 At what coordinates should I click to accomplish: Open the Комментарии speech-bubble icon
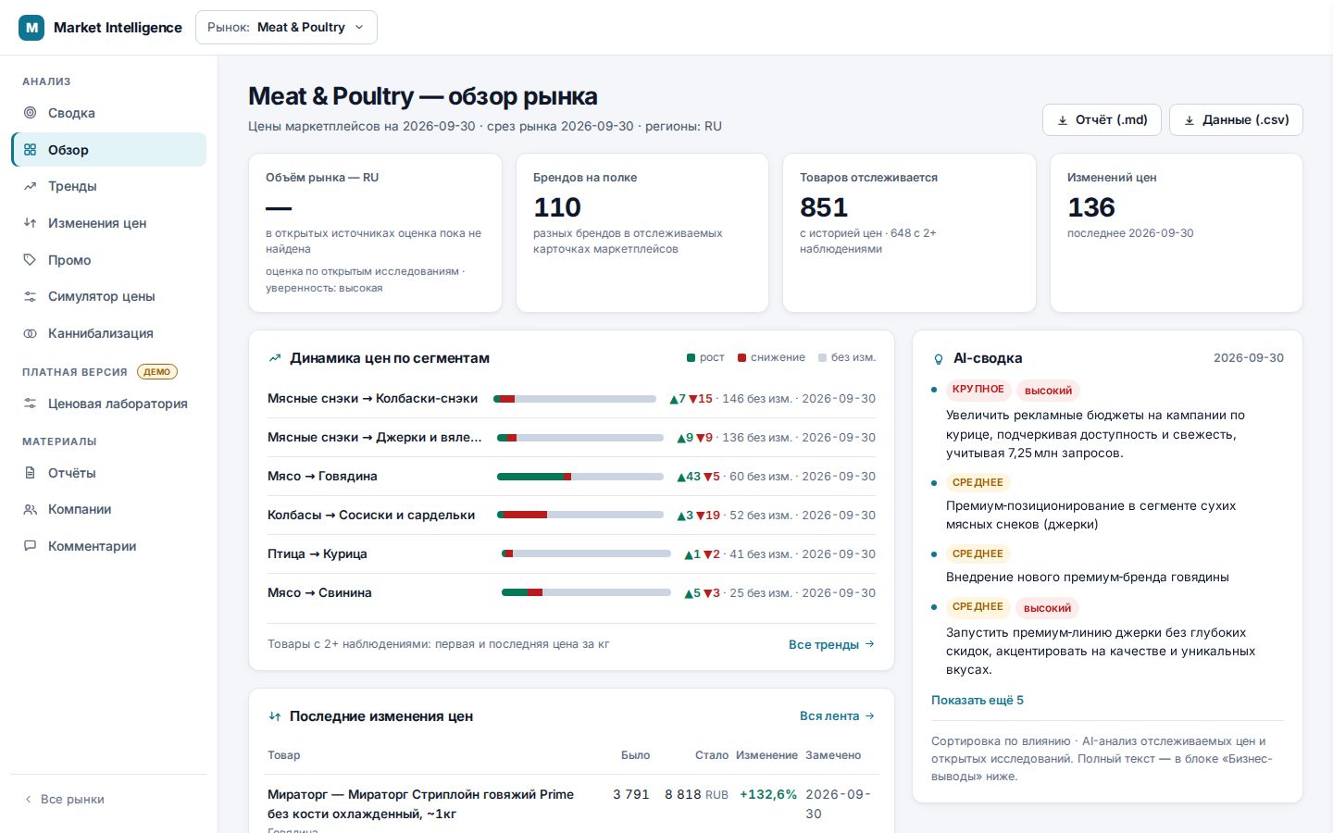pyautogui.click(x=31, y=546)
